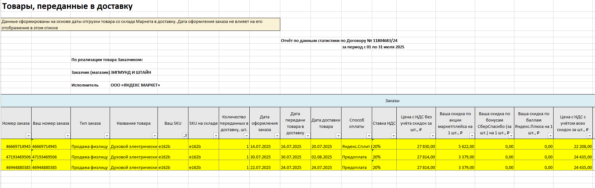The image size is (595, 188).
Task: Select the Способ оплаты header cell
Action: click(356, 123)
